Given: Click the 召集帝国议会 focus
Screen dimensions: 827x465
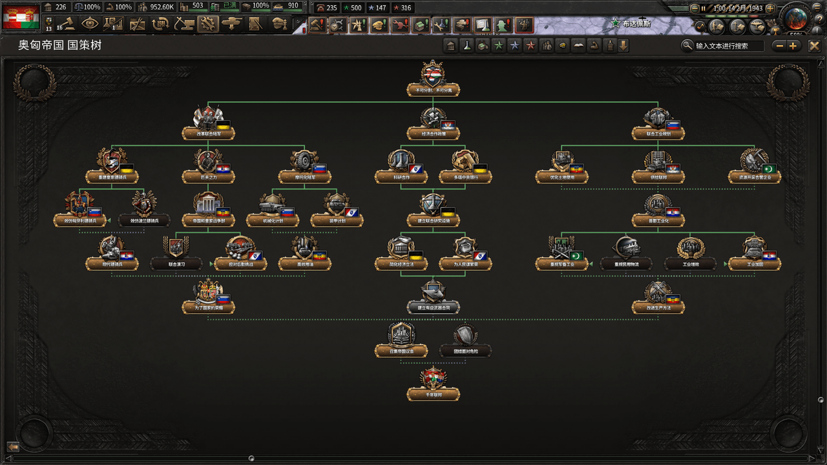Looking at the screenshot, I should (x=401, y=340).
